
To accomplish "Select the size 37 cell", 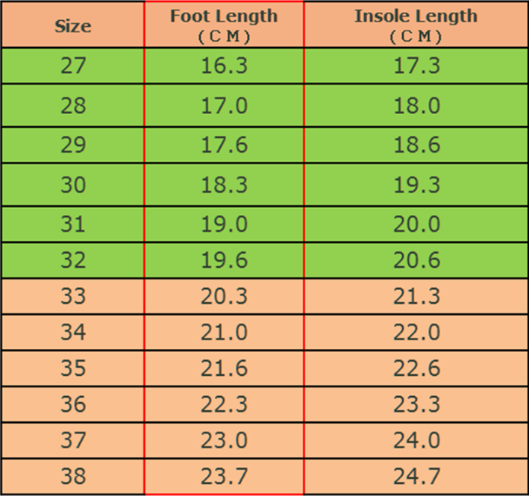I will click(72, 440).
